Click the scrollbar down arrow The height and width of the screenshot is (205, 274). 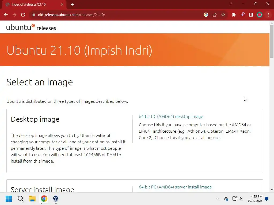[272, 190]
